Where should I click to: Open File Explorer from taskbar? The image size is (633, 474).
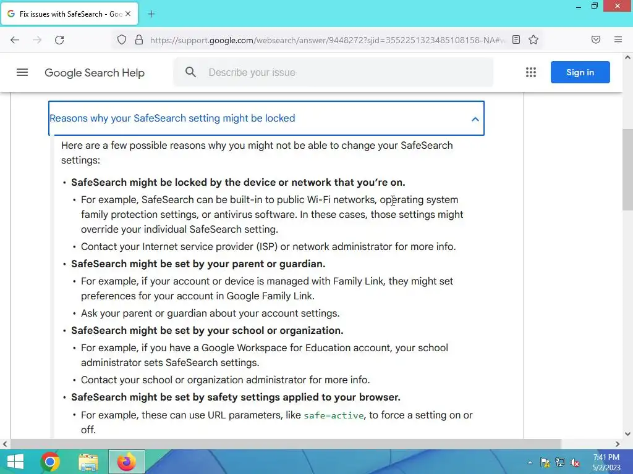(x=88, y=462)
